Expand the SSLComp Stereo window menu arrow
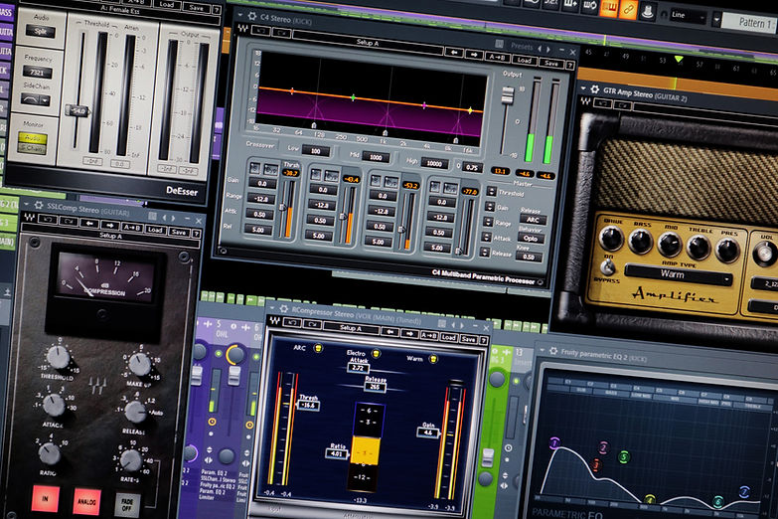778x519 pixels. [25, 203]
